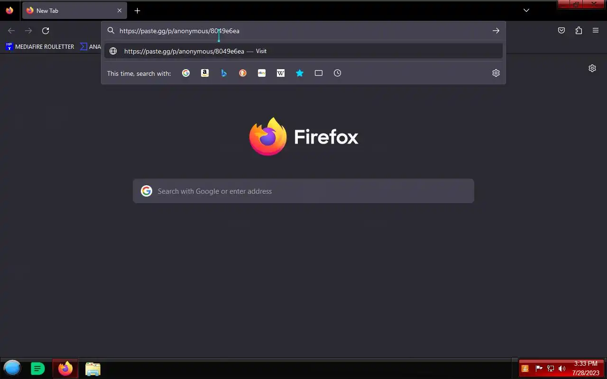Screen dimensions: 607x379
Task: Reload the current page
Action: pos(46,31)
